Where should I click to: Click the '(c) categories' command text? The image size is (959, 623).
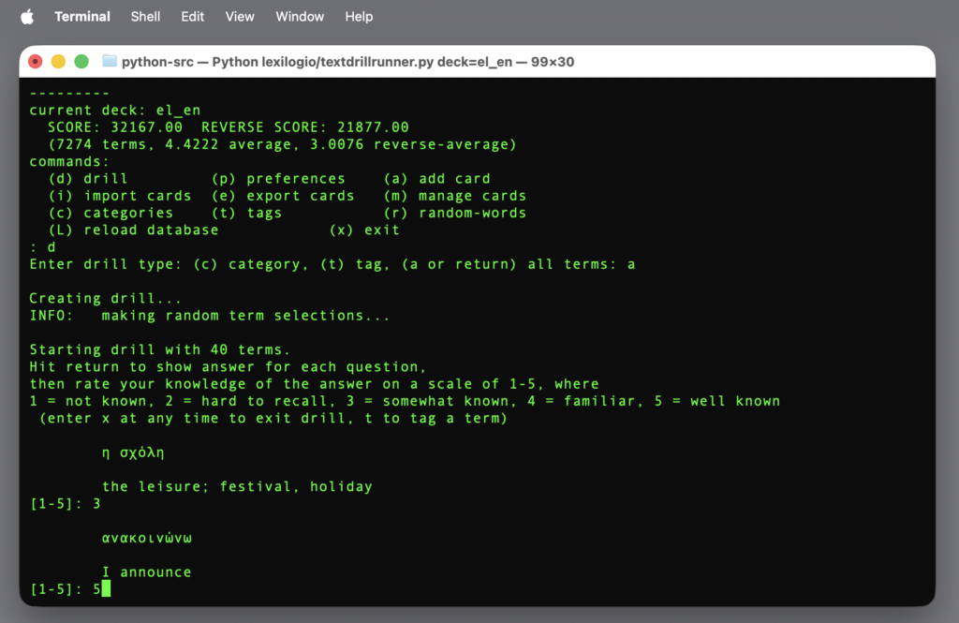(x=111, y=213)
